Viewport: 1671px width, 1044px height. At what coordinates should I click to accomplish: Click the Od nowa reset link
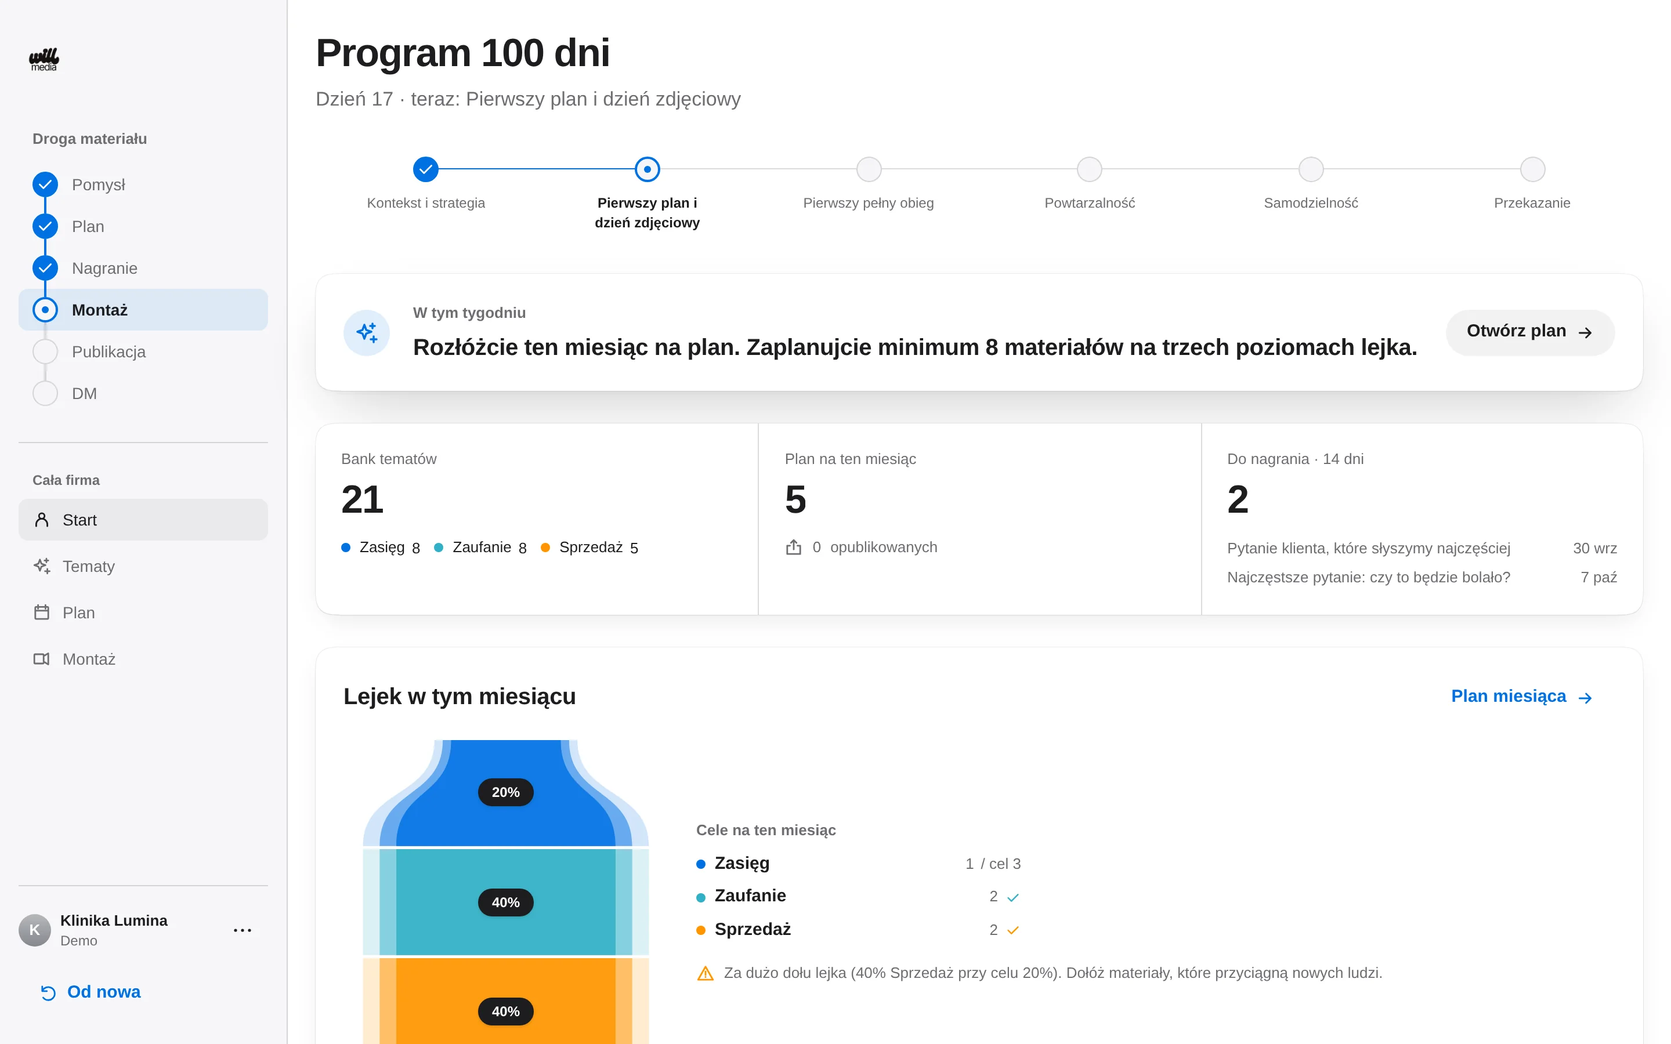click(90, 992)
